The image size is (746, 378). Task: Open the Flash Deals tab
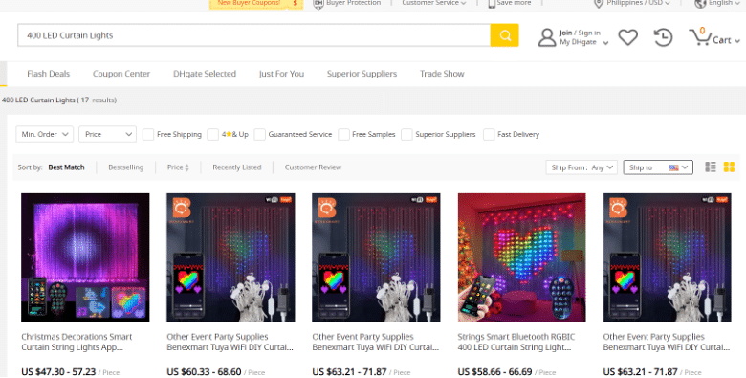coord(48,74)
